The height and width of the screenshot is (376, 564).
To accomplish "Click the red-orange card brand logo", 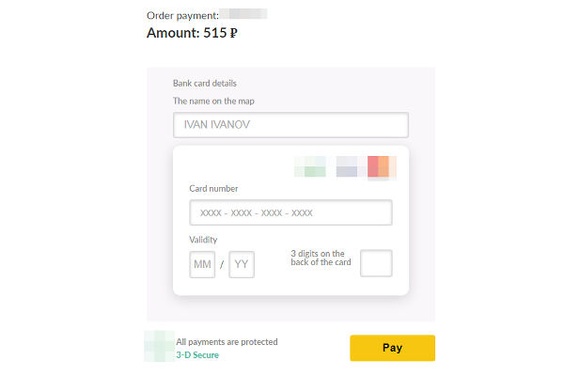I will (x=382, y=167).
